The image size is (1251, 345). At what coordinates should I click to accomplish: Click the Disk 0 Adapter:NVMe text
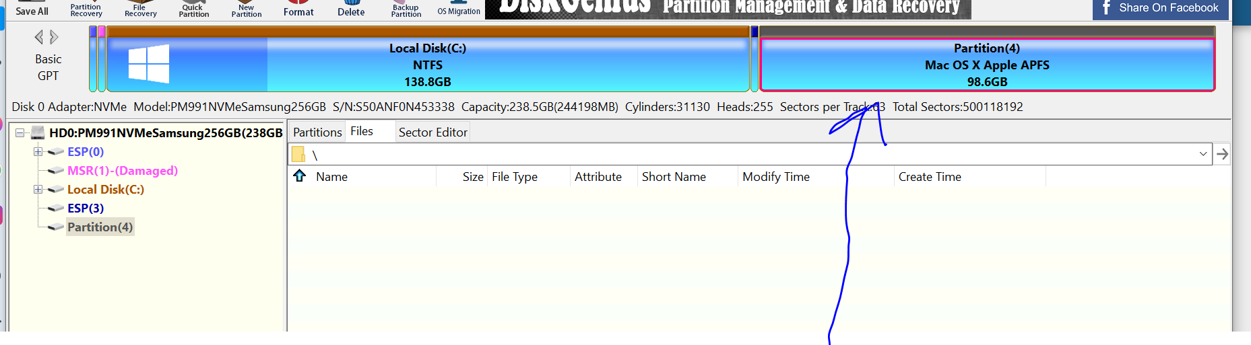(x=69, y=107)
